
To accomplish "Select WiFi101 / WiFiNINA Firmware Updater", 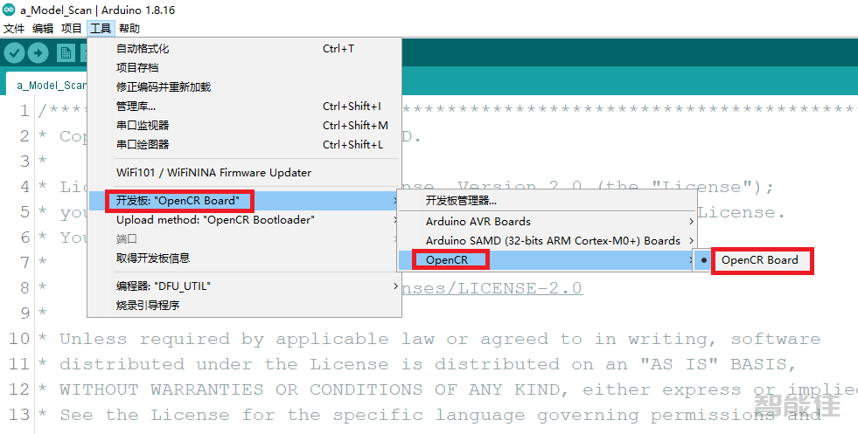I will [x=213, y=173].
